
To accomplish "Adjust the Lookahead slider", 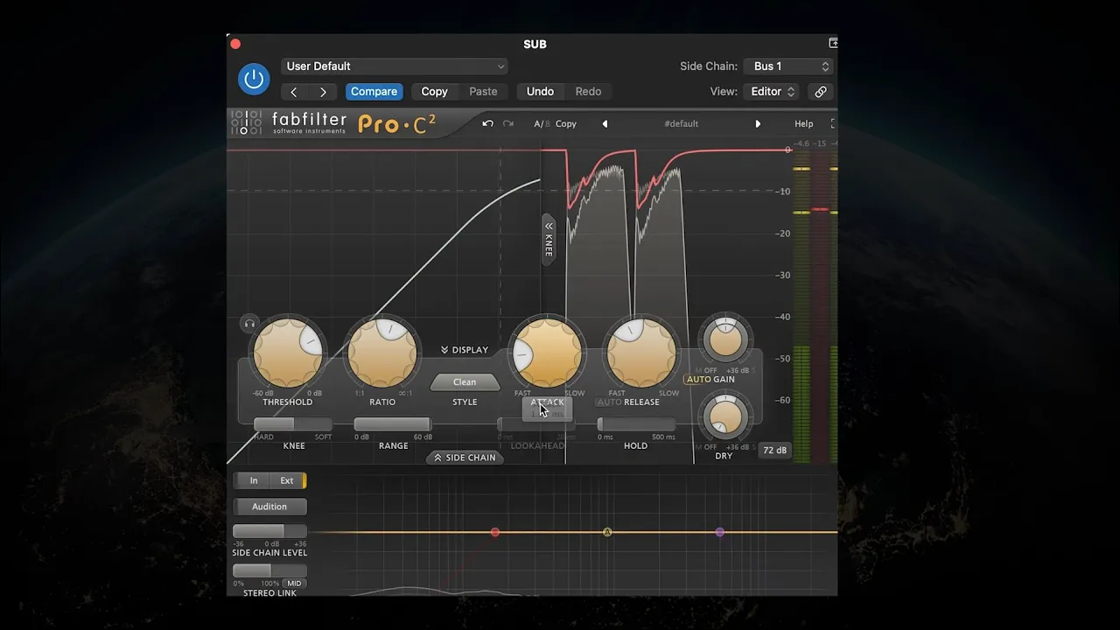I will tap(536, 424).
